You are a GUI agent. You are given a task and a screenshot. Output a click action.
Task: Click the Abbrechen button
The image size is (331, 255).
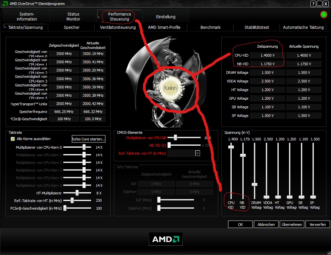266,224
